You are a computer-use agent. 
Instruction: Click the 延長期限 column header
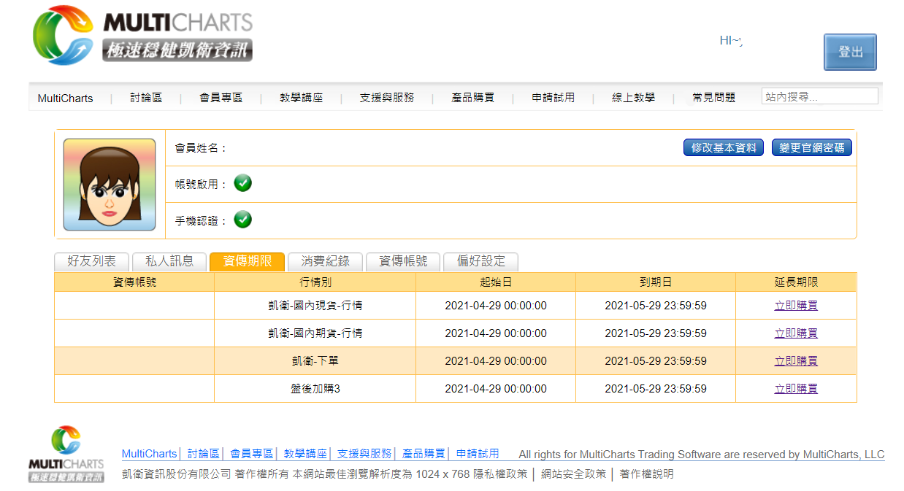click(x=796, y=282)
